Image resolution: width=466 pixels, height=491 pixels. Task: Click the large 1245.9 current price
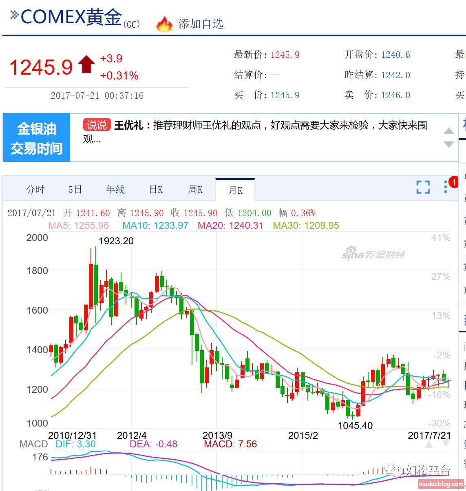pos(41,67)
